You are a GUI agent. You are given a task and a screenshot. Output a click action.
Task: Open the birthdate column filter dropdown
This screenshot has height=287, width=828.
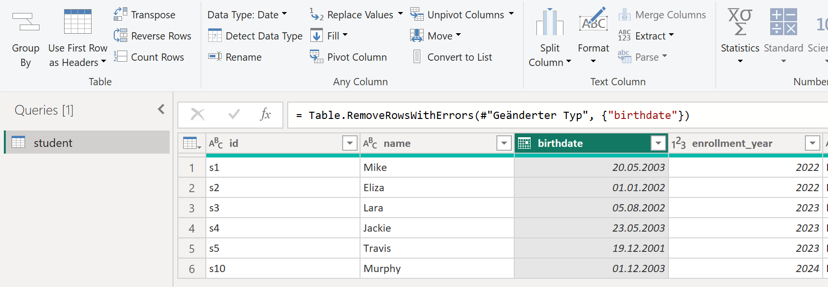point(658,143)
